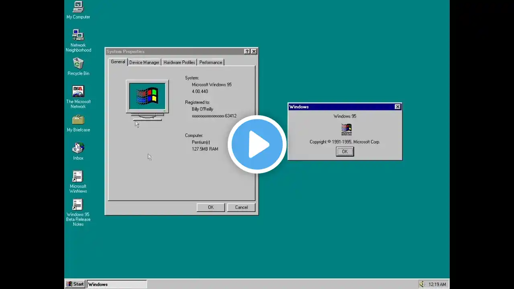
Task: Click the Windows taskbar button
Action: [x=117, y=284]
